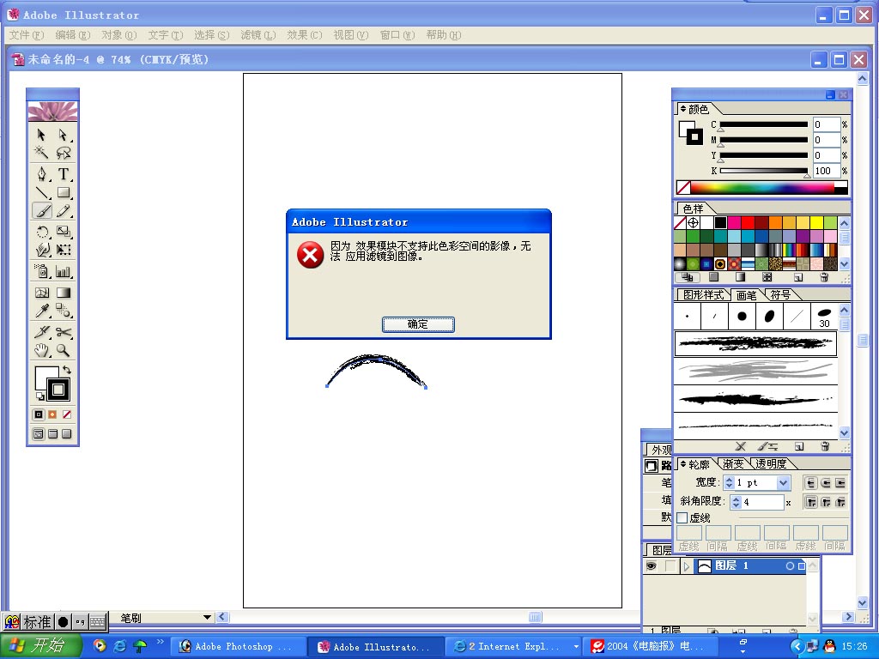The width and height of the screenshot is (879, 659).
Task: Select the Slice tool
Action: click(x=41, y=332)
